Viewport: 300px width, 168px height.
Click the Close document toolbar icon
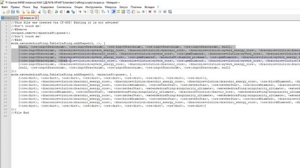click(x=23, y=12)
